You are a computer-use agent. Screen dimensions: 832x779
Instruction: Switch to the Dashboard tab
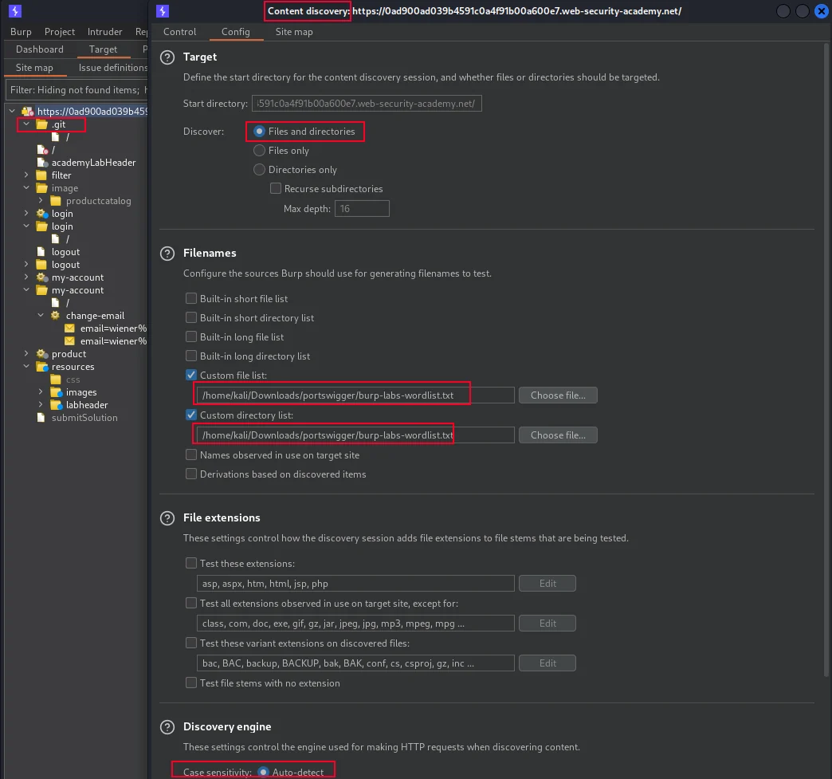click(x=39, y=49)
